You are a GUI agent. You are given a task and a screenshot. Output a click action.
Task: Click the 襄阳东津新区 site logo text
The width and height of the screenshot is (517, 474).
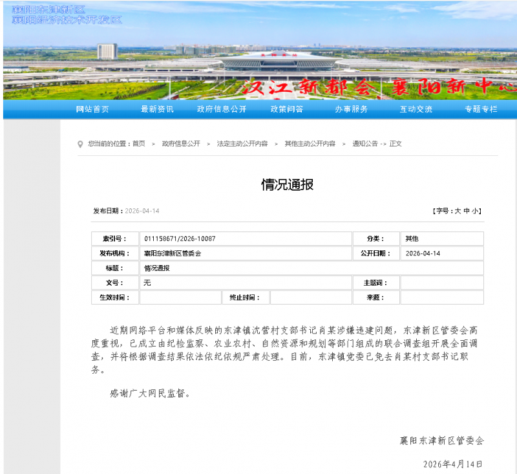coord(48,9)
